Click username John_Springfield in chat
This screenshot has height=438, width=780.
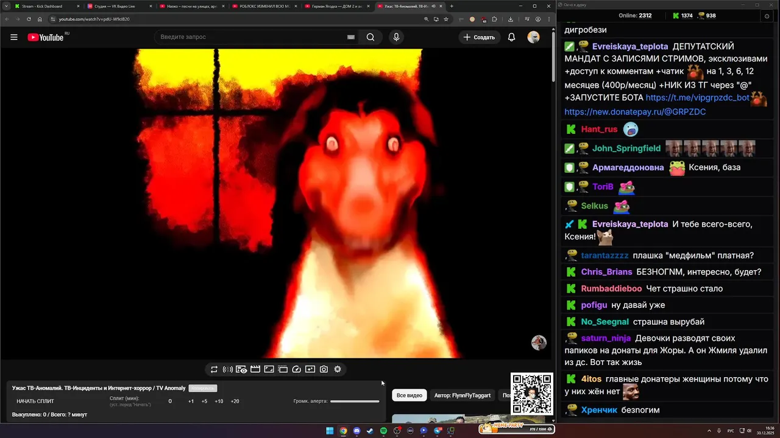pos(626,148)
